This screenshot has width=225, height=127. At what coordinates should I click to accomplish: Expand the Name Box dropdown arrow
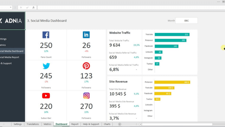[x=10, y=7]
